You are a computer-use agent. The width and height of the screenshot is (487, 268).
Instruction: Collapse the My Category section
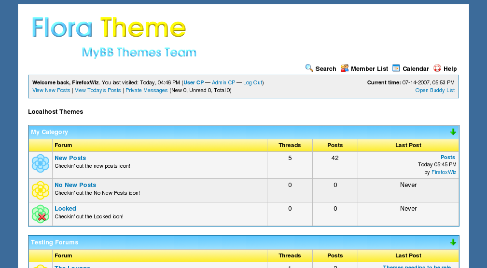pyautogui.click(x=453, y=132)
